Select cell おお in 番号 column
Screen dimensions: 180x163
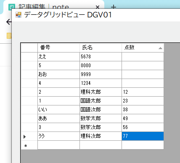click(58, 74)
